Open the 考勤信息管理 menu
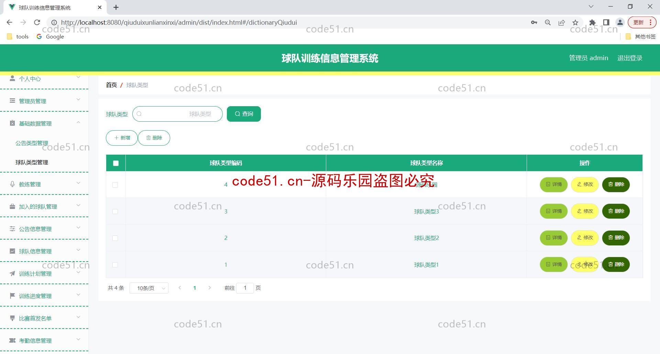660x354 pixels. pyautogui.click(x=44, y=340)
